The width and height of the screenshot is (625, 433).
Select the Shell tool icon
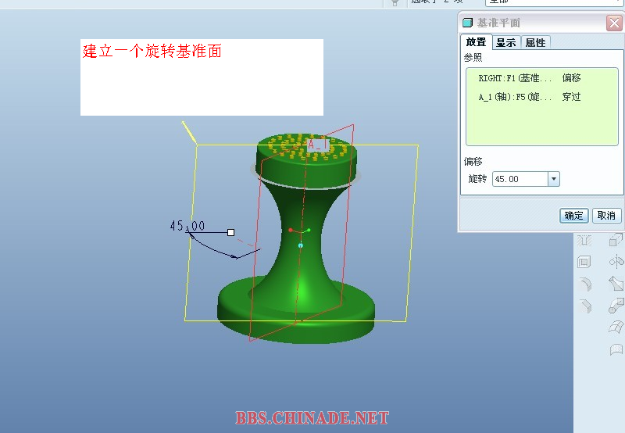point(585,262)
